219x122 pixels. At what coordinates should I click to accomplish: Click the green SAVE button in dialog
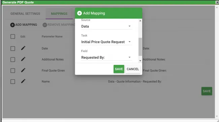(x=119, y=69)
